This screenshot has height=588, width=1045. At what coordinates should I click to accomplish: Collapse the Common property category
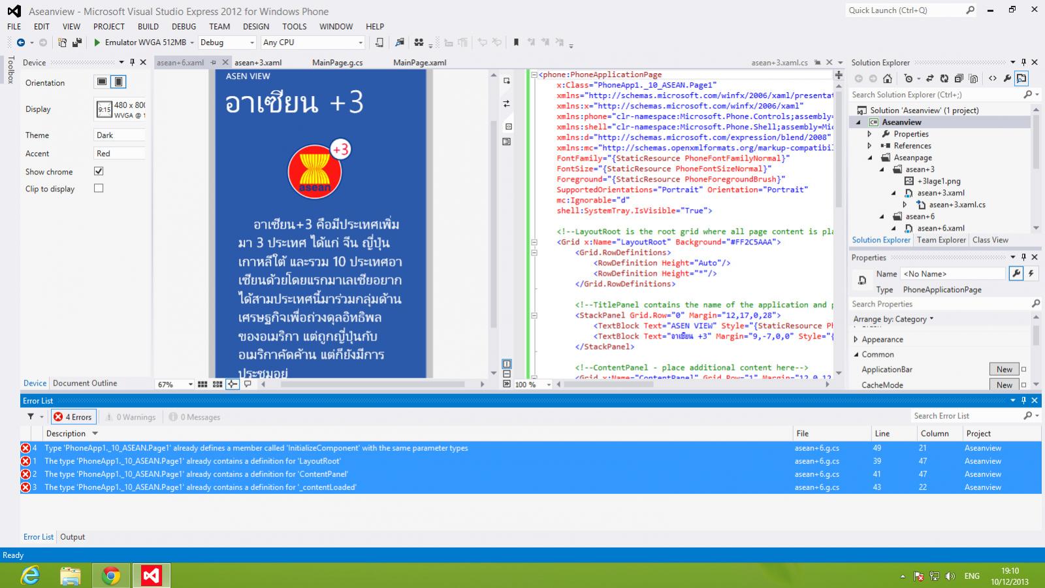click(856, 354)
